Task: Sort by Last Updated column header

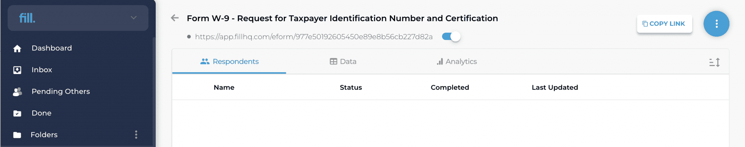Action: click(x=555, y=87)
